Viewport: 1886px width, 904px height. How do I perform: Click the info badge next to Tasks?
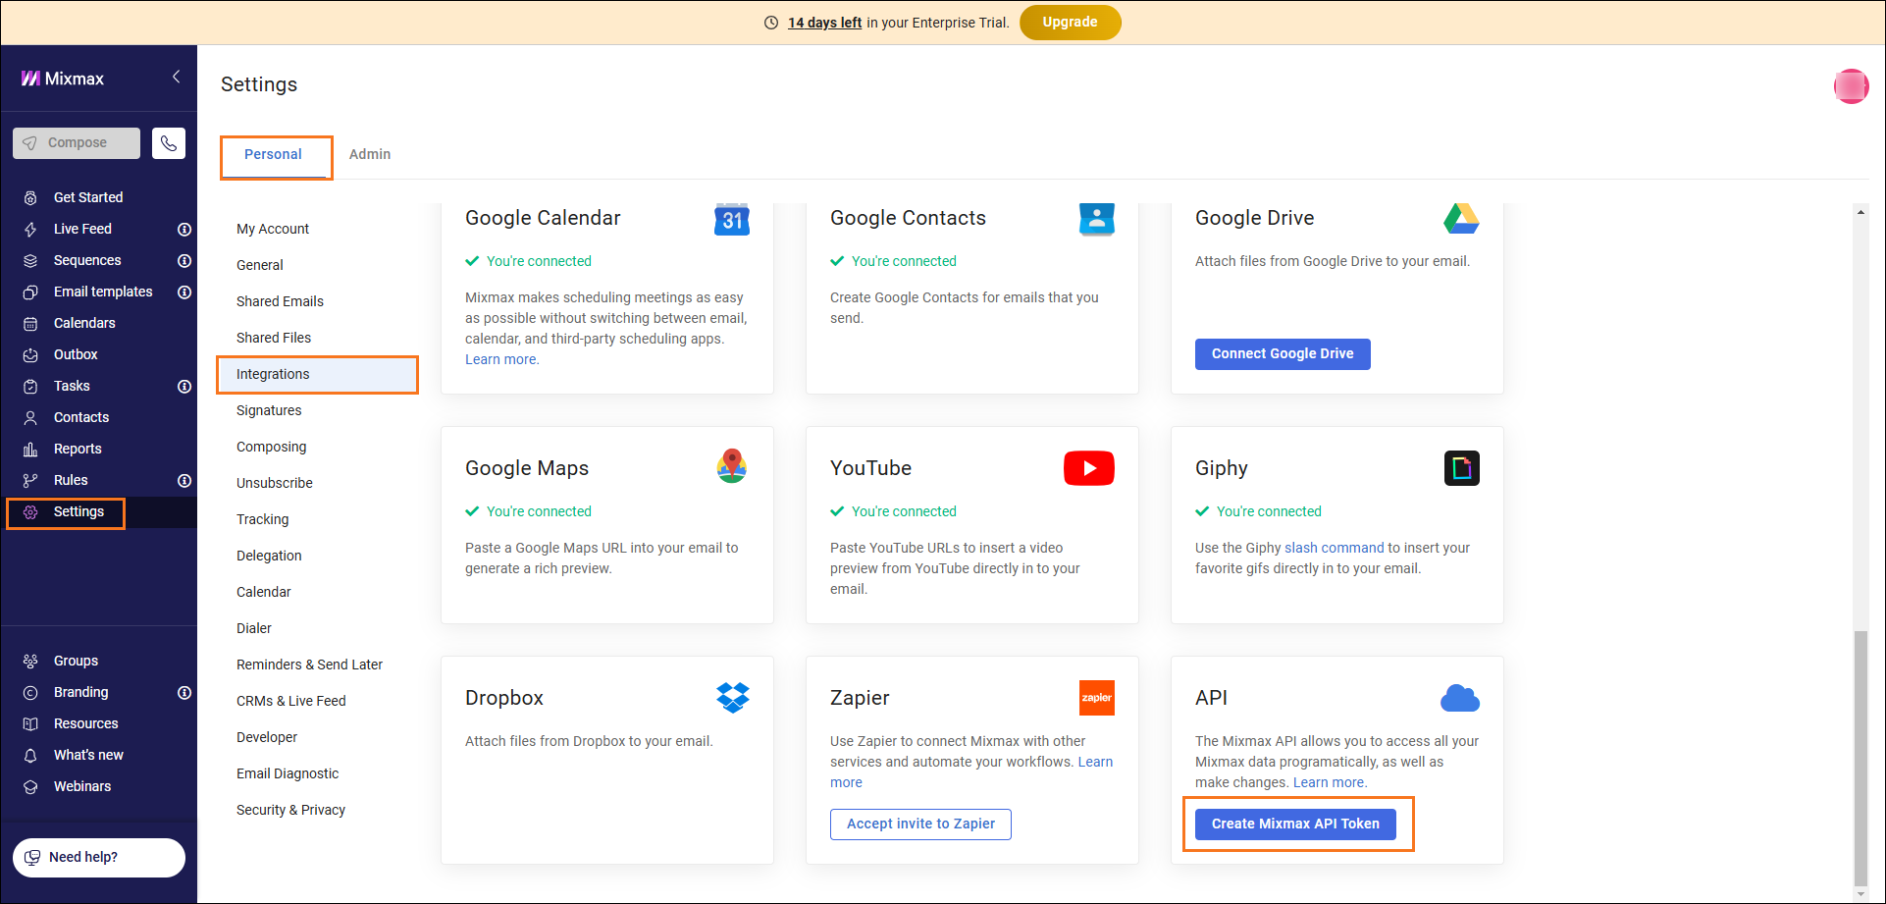point(183,387)
